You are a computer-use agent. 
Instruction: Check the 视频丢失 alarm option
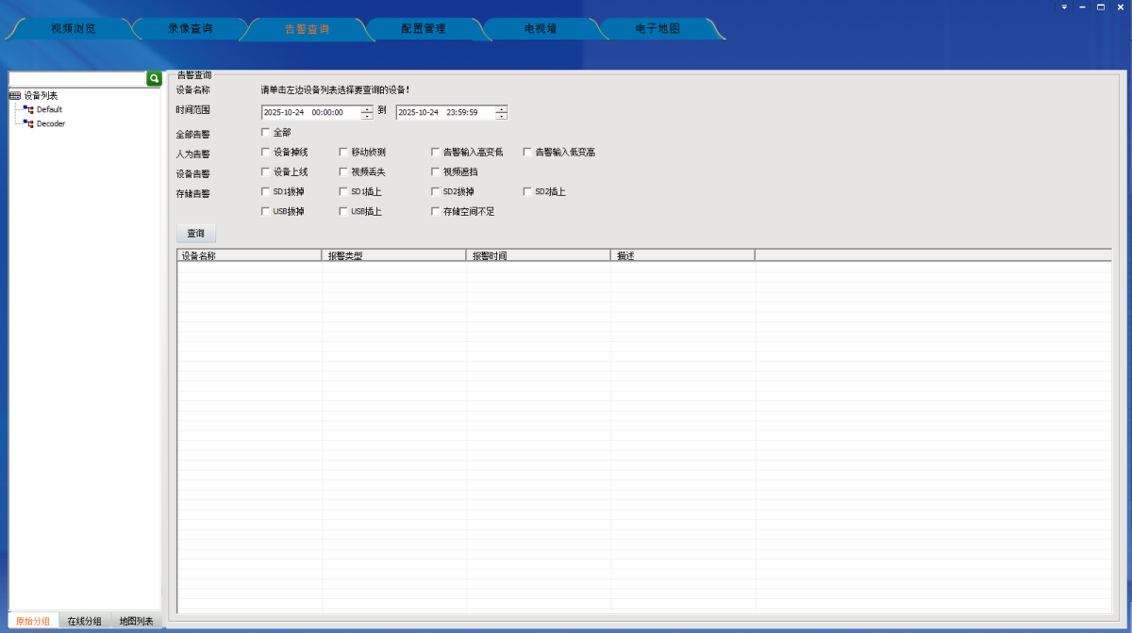tap(343, 172)
